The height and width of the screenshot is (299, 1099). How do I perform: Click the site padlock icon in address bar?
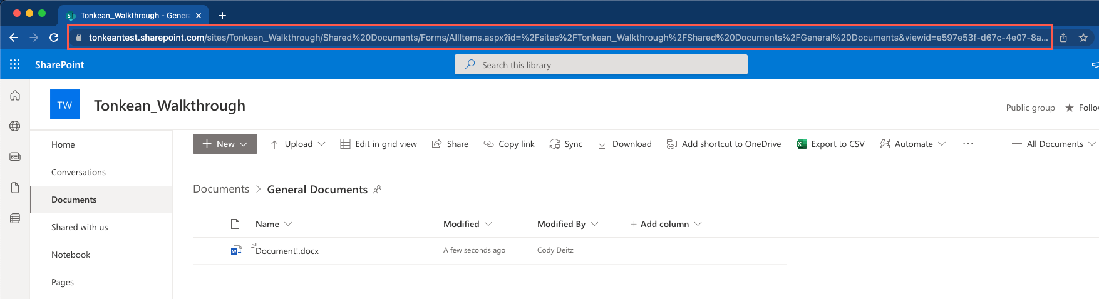click(78, 38)
